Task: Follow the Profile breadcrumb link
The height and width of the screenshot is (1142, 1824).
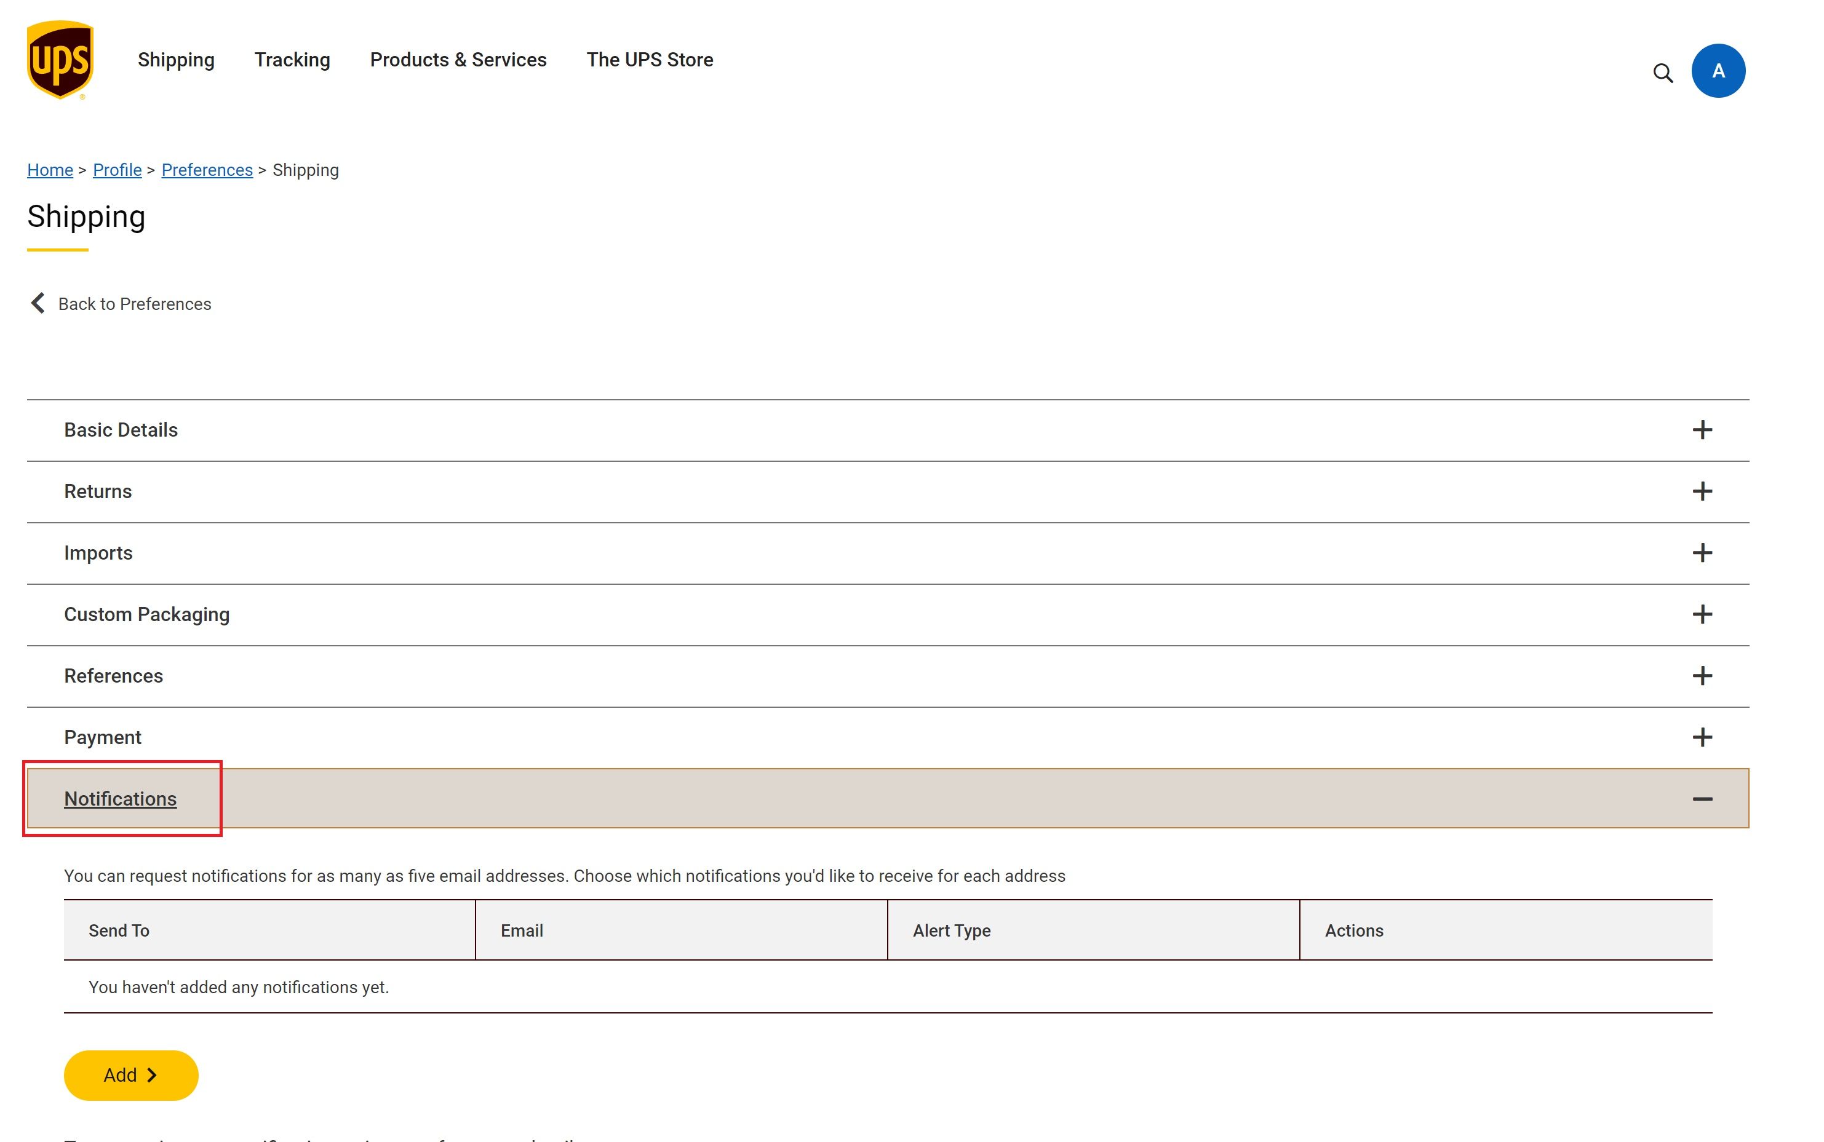Action: (117, 170)
